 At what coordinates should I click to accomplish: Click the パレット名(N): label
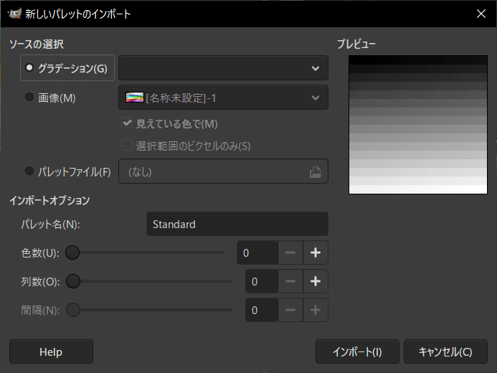click(50, 225)
